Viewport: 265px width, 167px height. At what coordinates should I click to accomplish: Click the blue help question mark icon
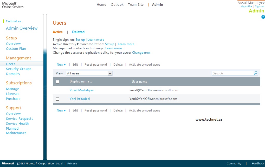click(263, 17)
